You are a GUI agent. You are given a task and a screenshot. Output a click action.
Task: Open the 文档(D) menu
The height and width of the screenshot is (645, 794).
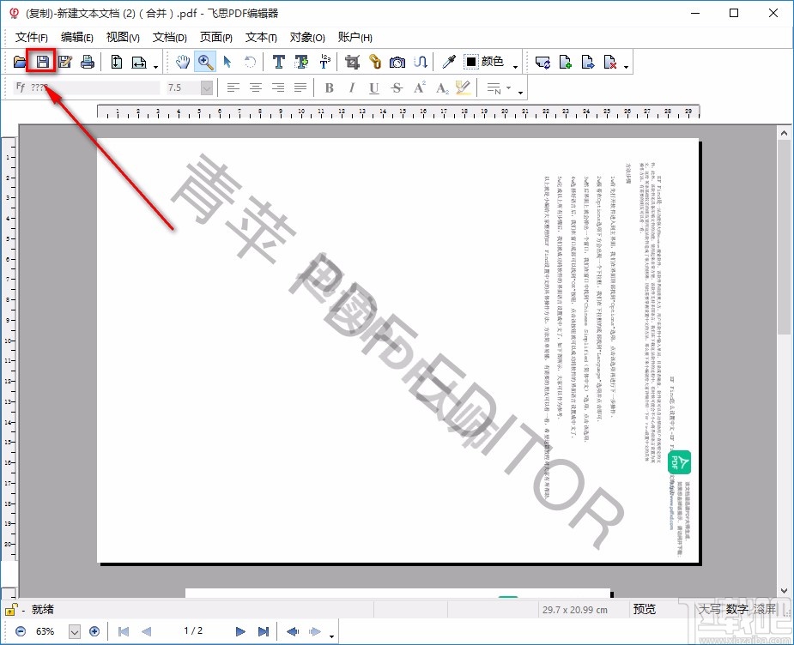pyautogui.click(x=170, y=37)
